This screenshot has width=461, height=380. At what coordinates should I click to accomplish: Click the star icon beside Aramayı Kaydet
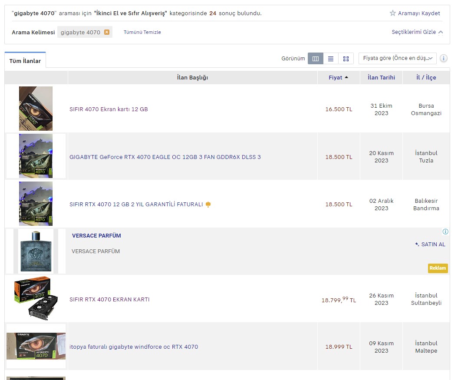click(392, 13)
